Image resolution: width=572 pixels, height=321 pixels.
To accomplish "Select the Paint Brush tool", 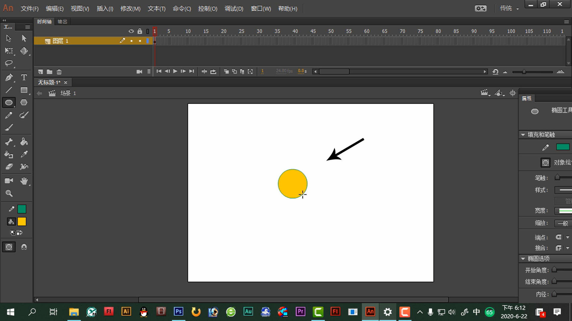I will click(x=24, y=115).
